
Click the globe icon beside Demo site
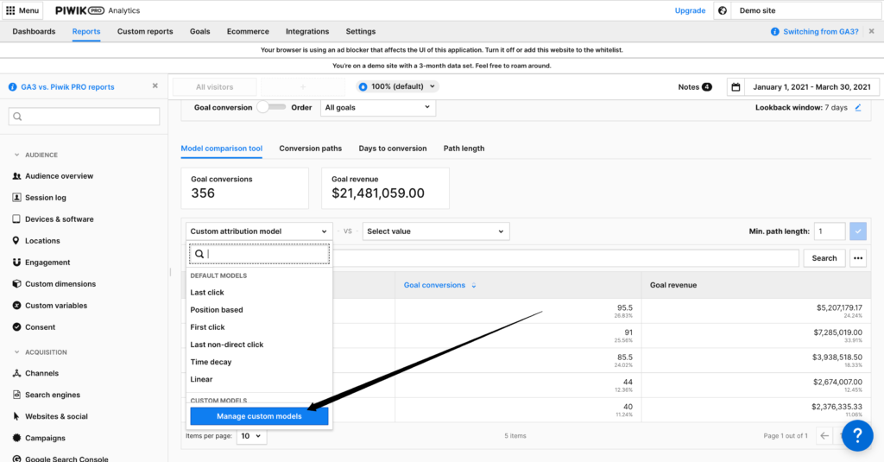pos(723,11)
